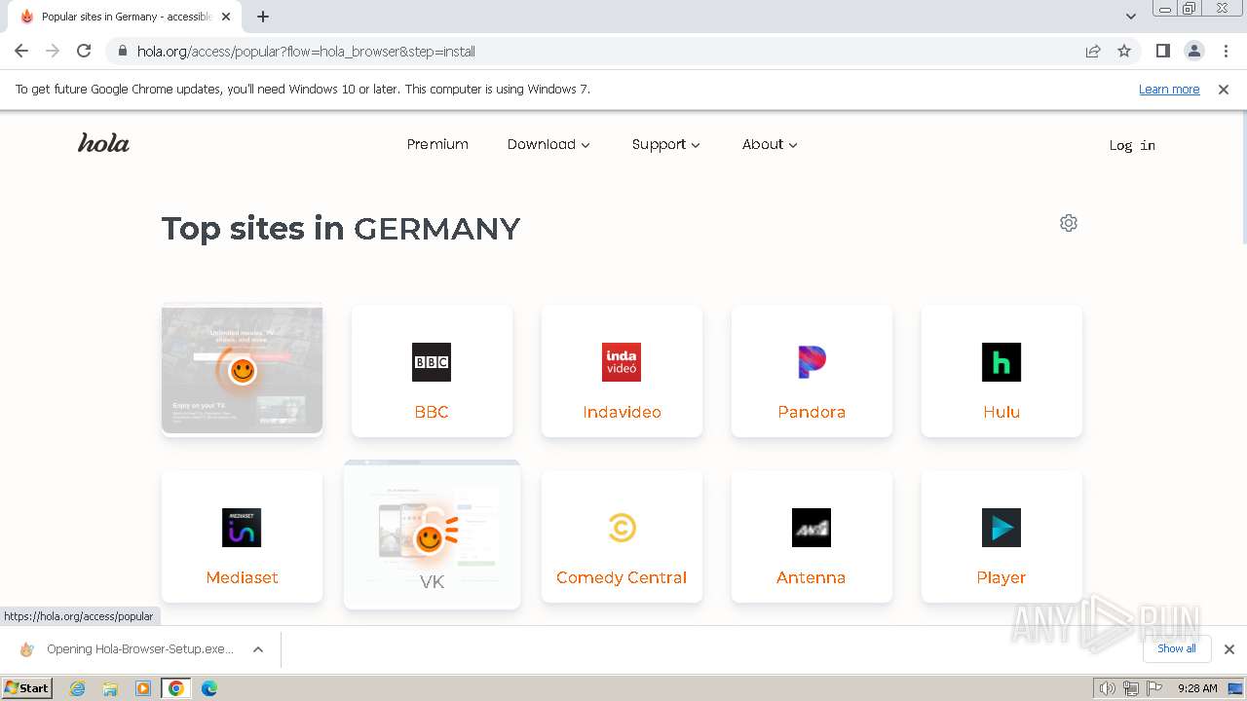The width and height of the screenshot is (1247, 701).
Task: Bookmark this page with the star icon
Action: (x=1124, y=51)
